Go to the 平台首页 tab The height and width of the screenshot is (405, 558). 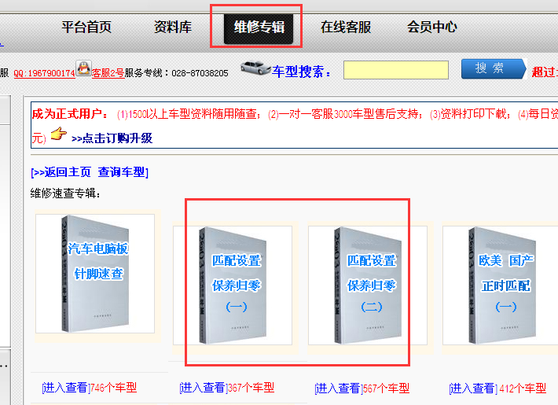pos(86,27)
